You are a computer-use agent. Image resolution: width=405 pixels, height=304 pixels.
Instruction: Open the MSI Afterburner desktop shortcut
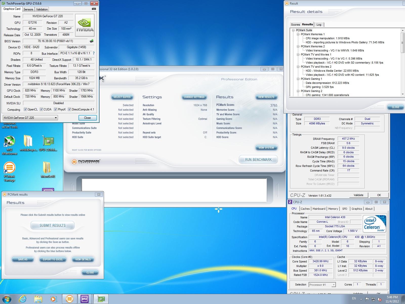(x=10, y=145)
